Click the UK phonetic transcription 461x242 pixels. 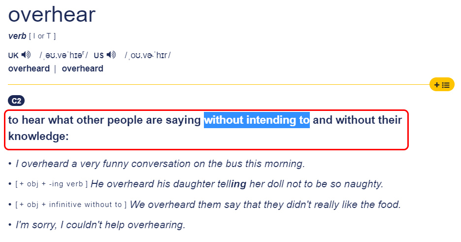[63, 55]
